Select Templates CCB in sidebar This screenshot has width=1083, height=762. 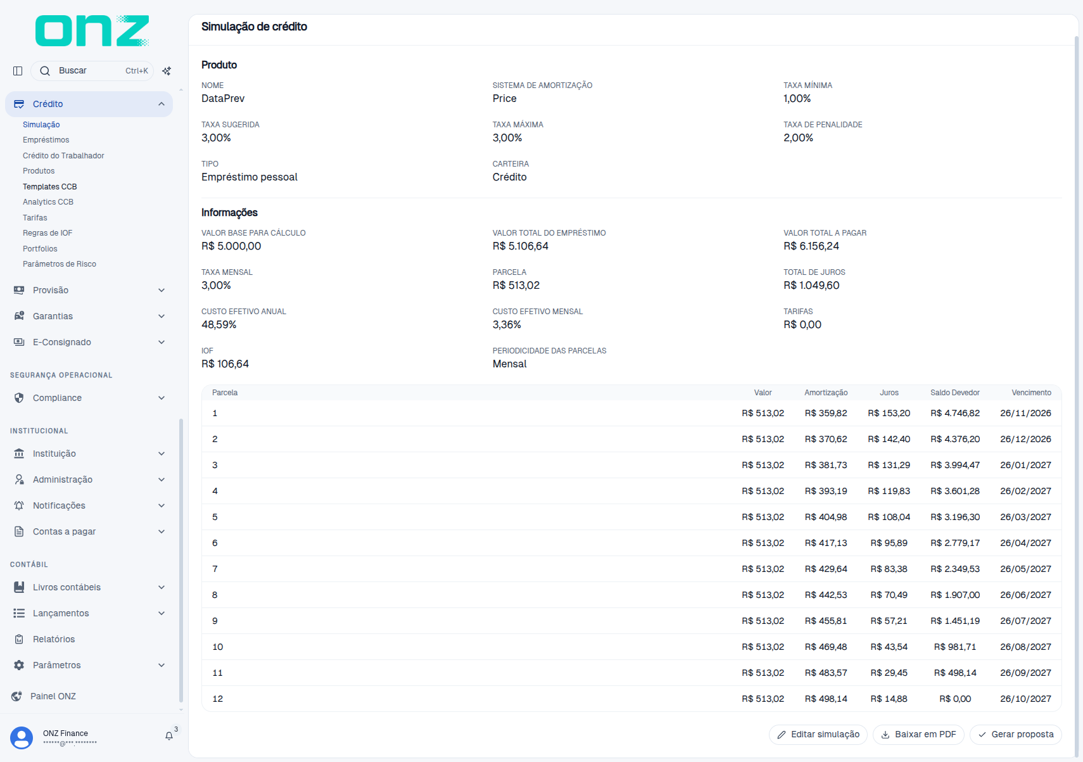[x=50, y=187]
